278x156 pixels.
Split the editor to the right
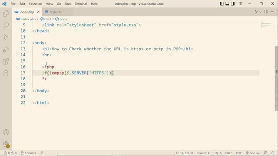[x=266, y=12]
